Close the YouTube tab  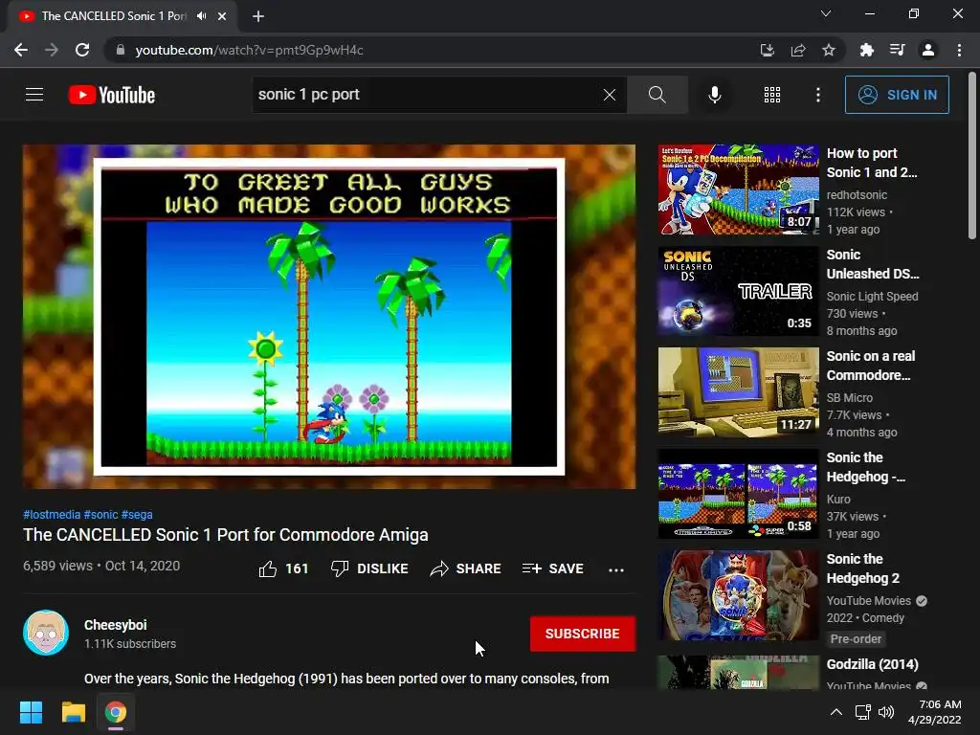(222, 16)
